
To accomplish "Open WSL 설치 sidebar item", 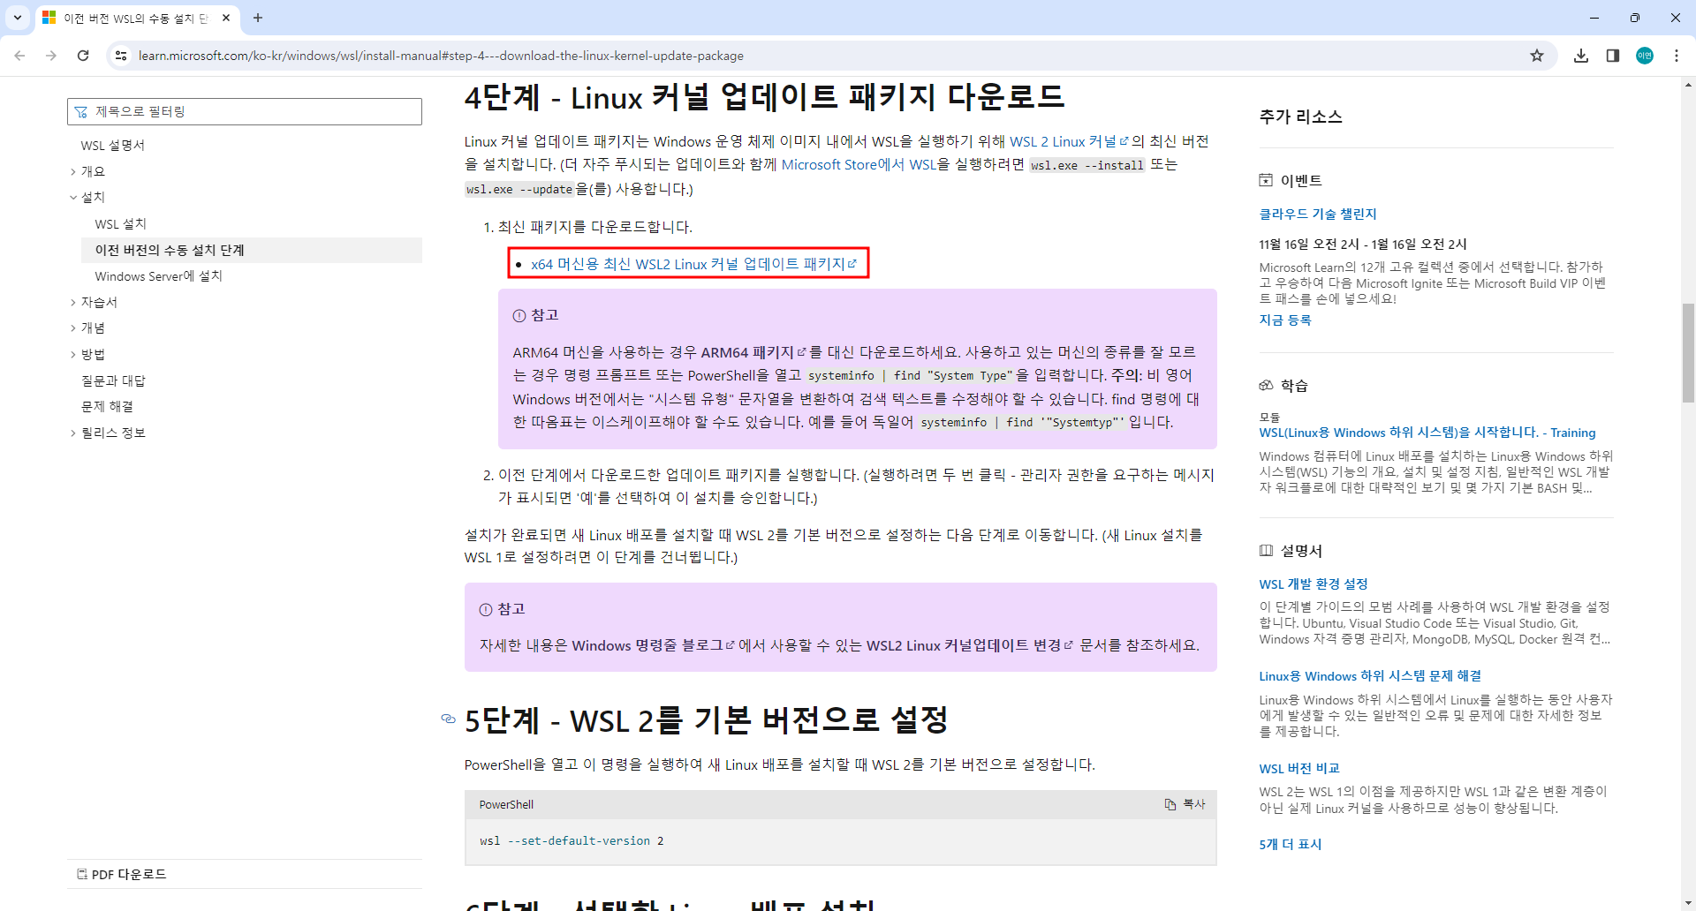I will pyautogui.click(x=121, y=224).
